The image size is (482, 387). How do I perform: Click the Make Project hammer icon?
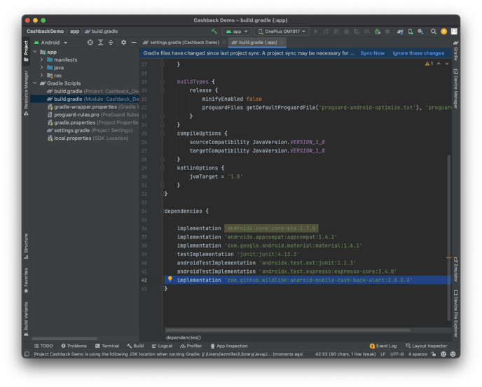(x=214, y=31)
